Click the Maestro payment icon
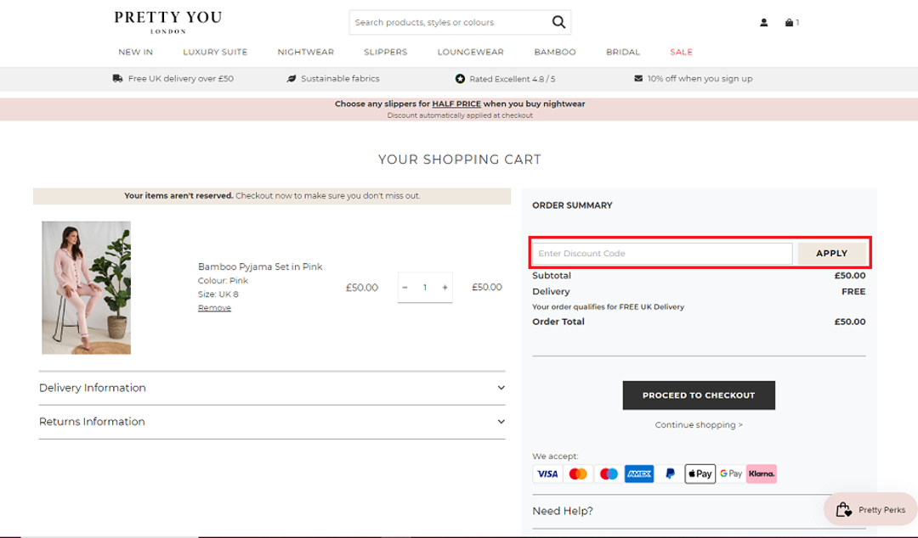 point(609,474)
